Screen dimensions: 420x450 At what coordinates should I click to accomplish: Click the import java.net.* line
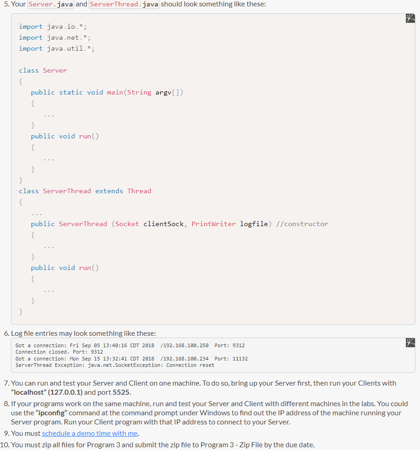pyautogui.click(x=55, y=37)
